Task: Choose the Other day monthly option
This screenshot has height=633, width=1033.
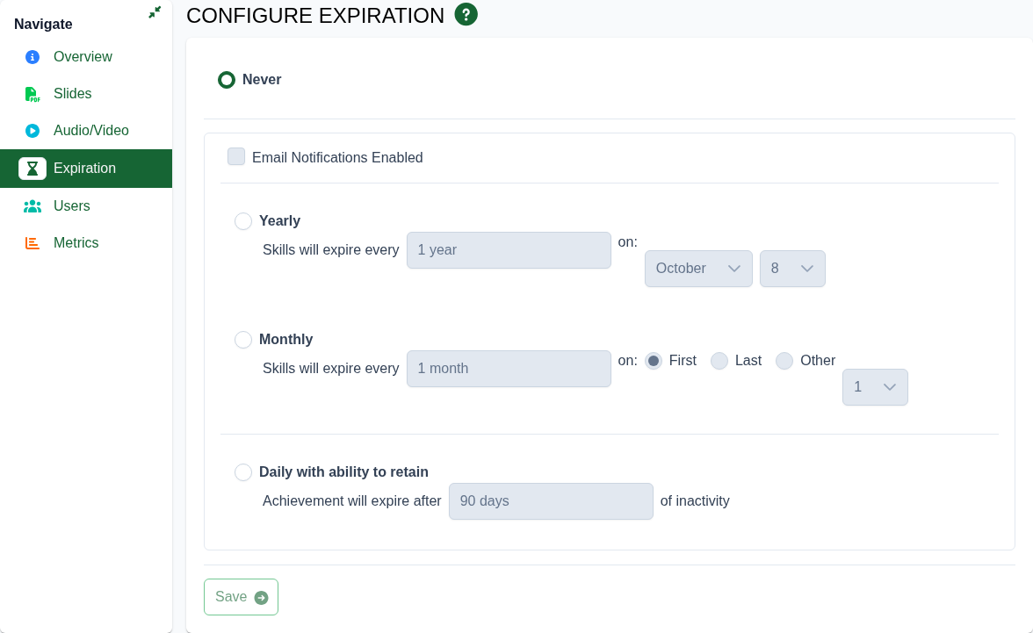Action: click(x=784, y=361)
